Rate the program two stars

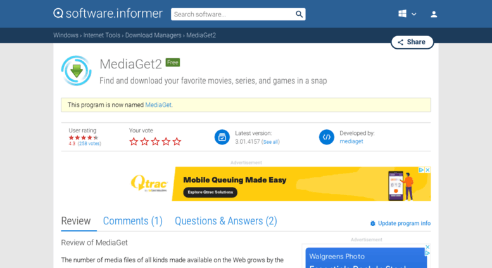click(x=144, y=141)
